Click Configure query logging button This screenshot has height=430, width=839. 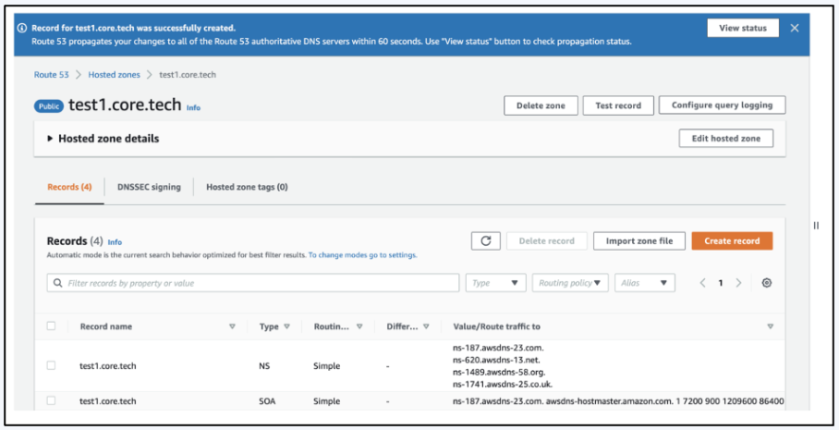pyautogui.click(x=722, y=104)
